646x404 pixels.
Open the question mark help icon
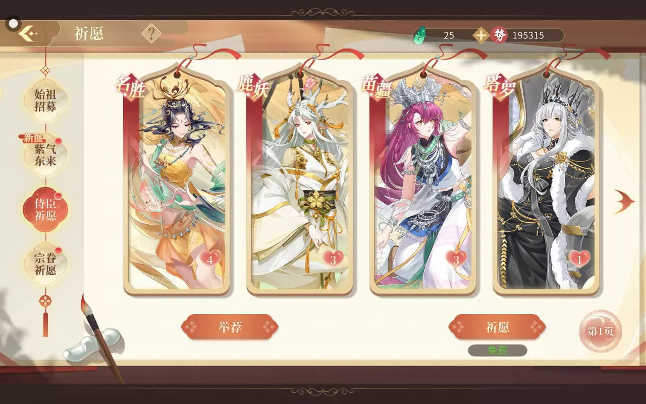click(x=151, y=34)
